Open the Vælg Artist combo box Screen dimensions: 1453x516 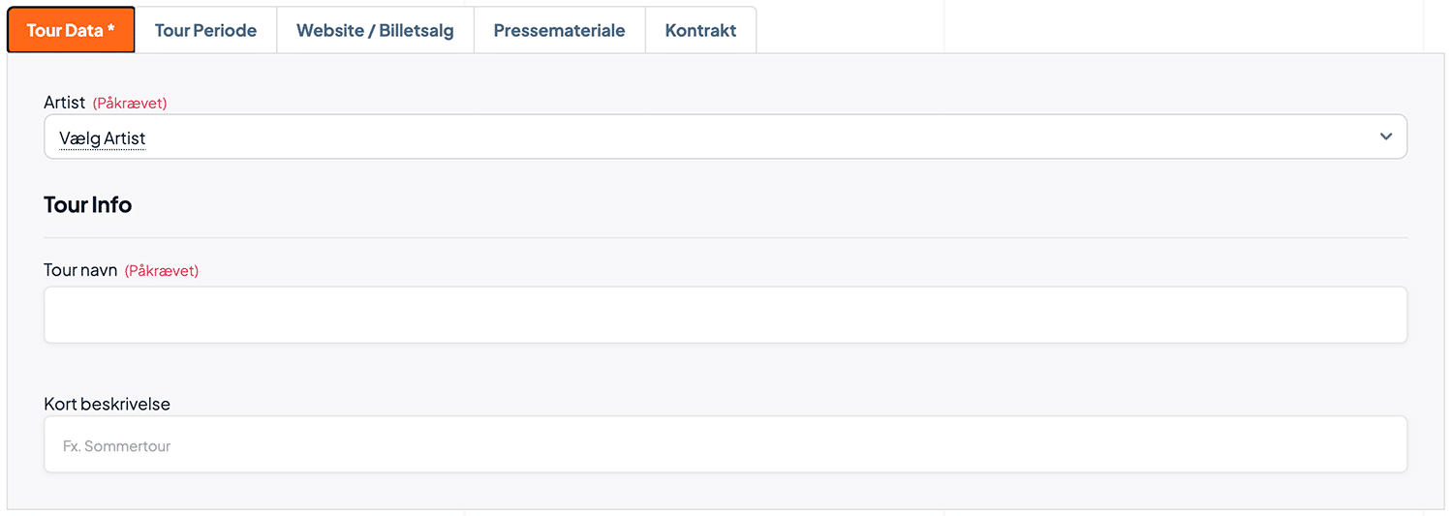click(726, 137)
